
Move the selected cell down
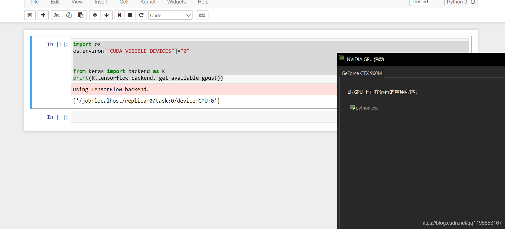tap(107, 15)
